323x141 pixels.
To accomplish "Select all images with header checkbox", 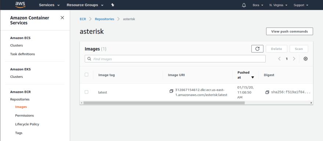I will click(x=87, y=75).
